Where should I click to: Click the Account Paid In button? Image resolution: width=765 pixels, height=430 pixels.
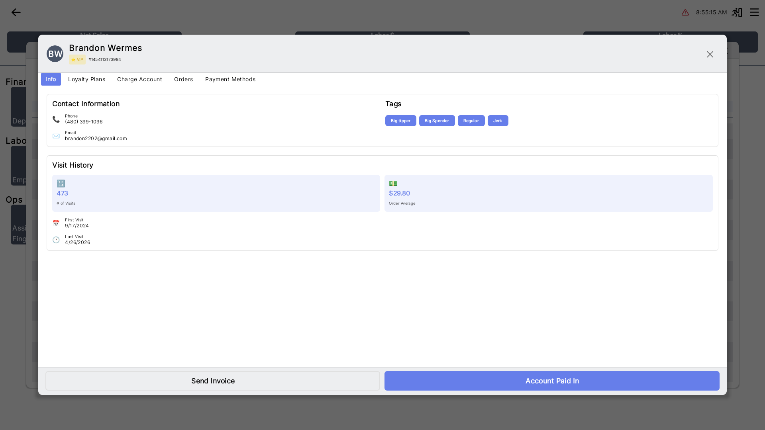(552, 381)
